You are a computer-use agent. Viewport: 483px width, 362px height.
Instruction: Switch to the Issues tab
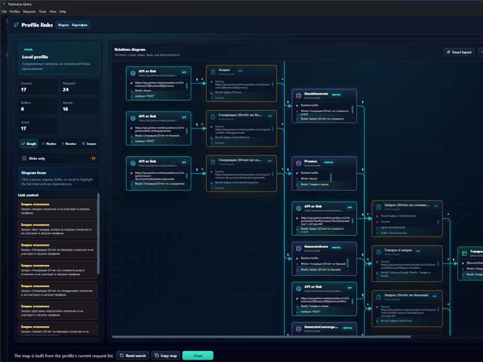coord(89,143)
